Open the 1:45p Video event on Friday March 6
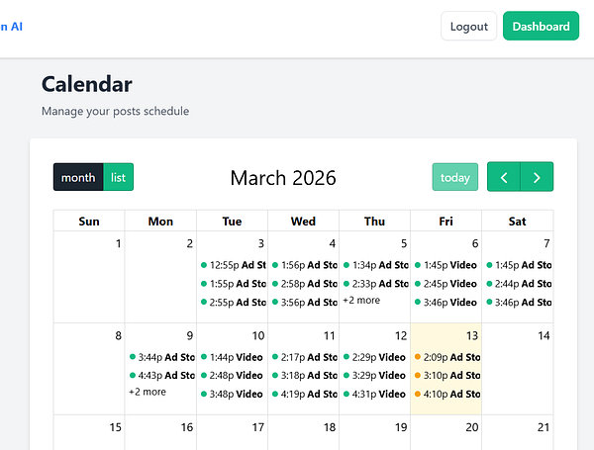This screenshot has height=450, width=594. point(447,265)
